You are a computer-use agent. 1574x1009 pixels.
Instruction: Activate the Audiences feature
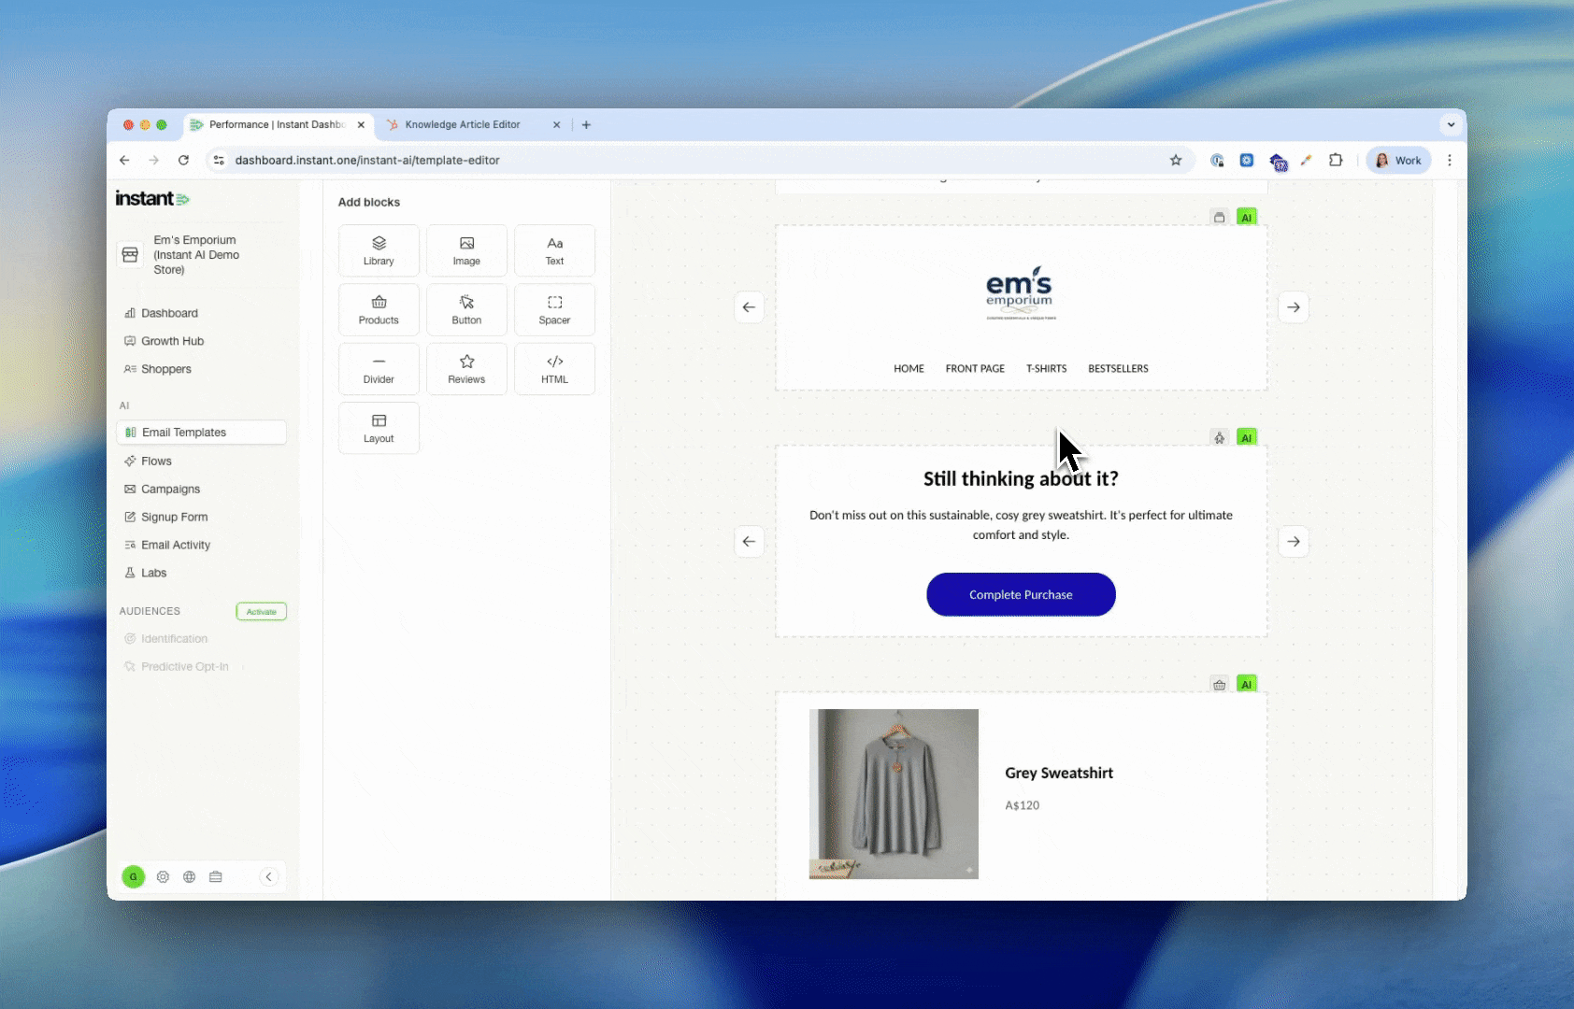tap(261, 611)
